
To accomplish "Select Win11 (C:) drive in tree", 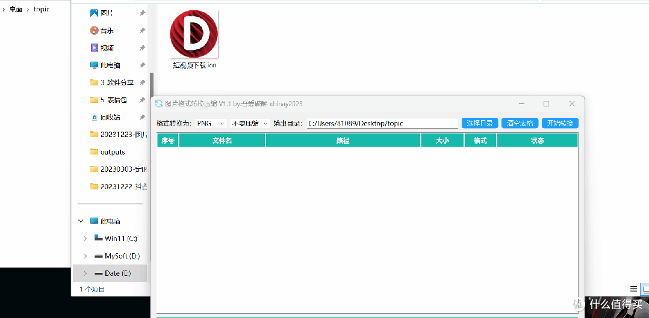I will click(x=116, y=239).
